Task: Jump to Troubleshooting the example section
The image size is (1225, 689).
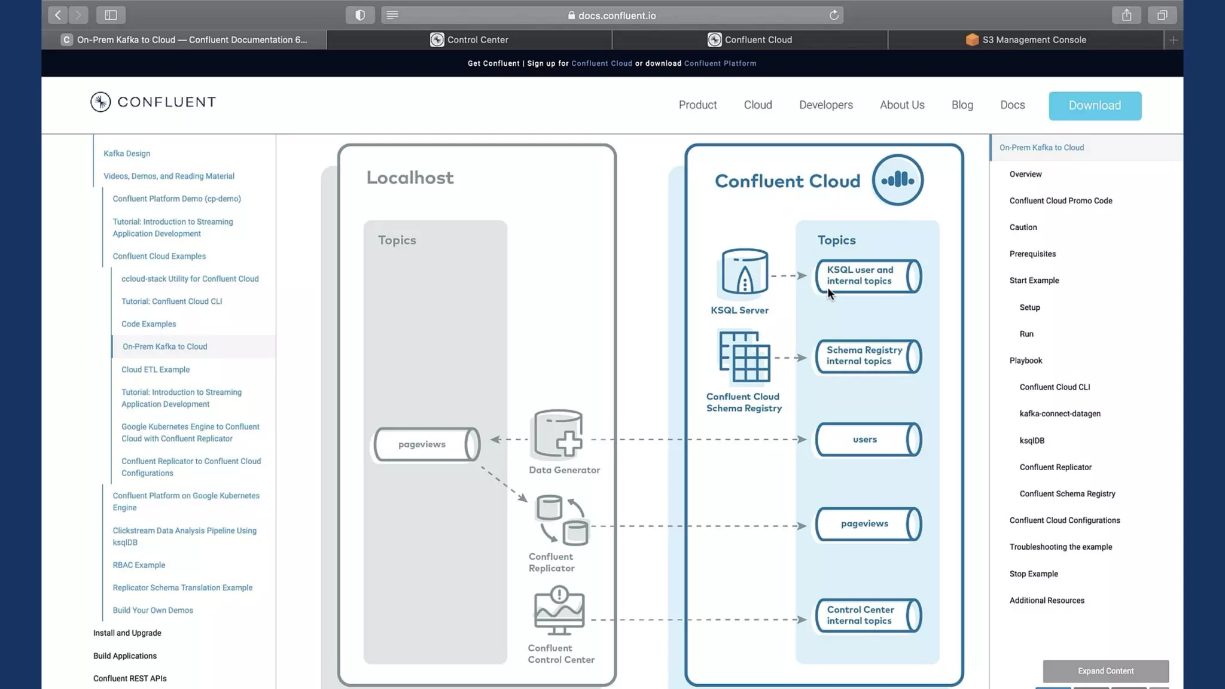Action: tap(1061, 547)
